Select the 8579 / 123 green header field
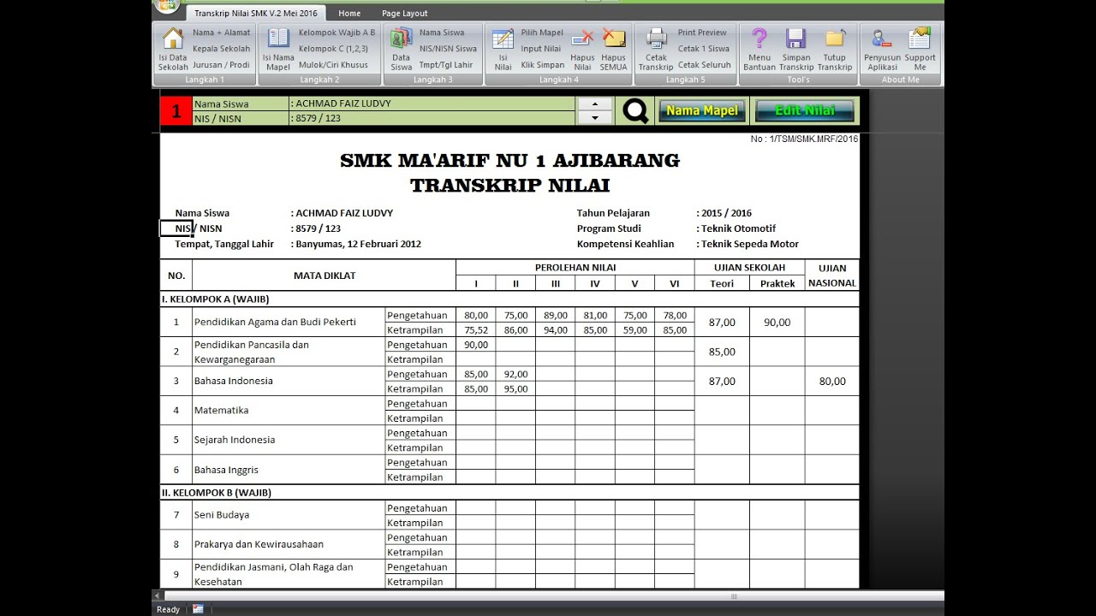 point(432,118)
